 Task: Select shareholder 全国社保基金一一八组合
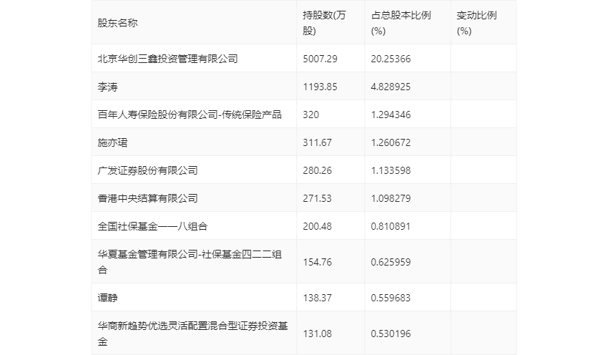[152, 226]
